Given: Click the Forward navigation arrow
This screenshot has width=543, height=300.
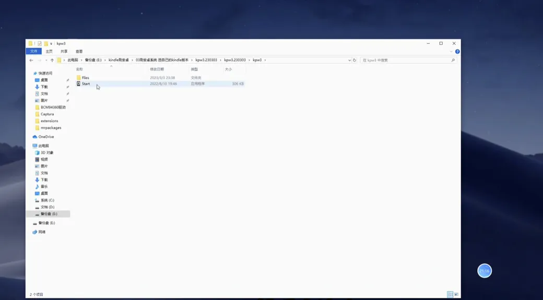Looking at the screenshot, I should pyautogui.click(x=39, y=60).
